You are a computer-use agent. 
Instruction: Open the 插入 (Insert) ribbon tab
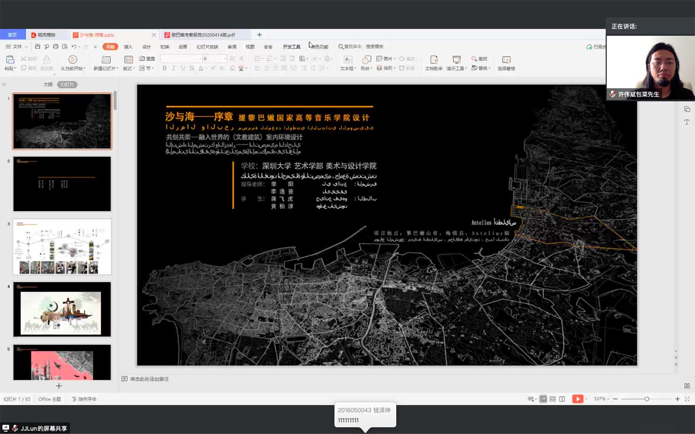click(x=128, y=46)
